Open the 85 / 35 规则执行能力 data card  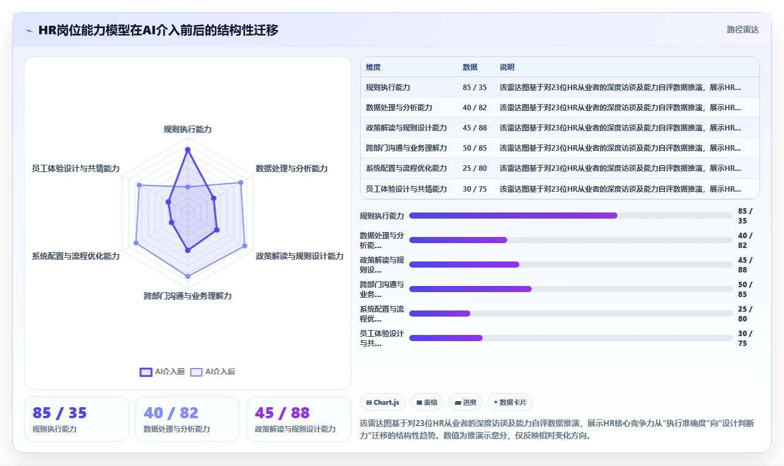77,419
